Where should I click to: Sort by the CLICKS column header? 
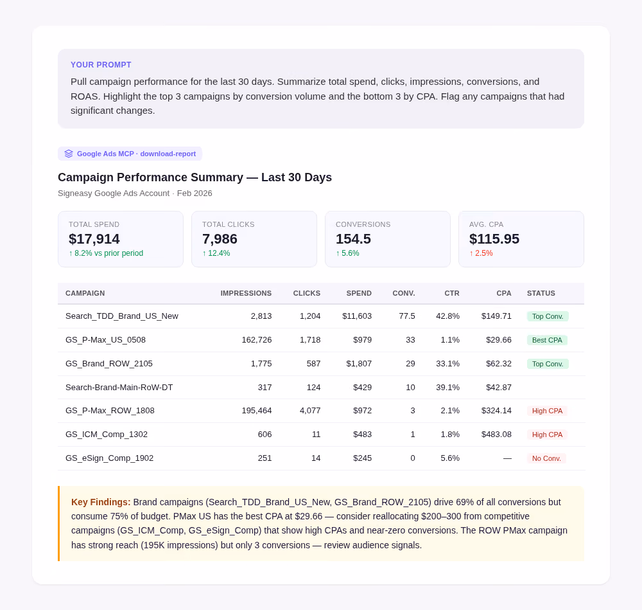307,294
